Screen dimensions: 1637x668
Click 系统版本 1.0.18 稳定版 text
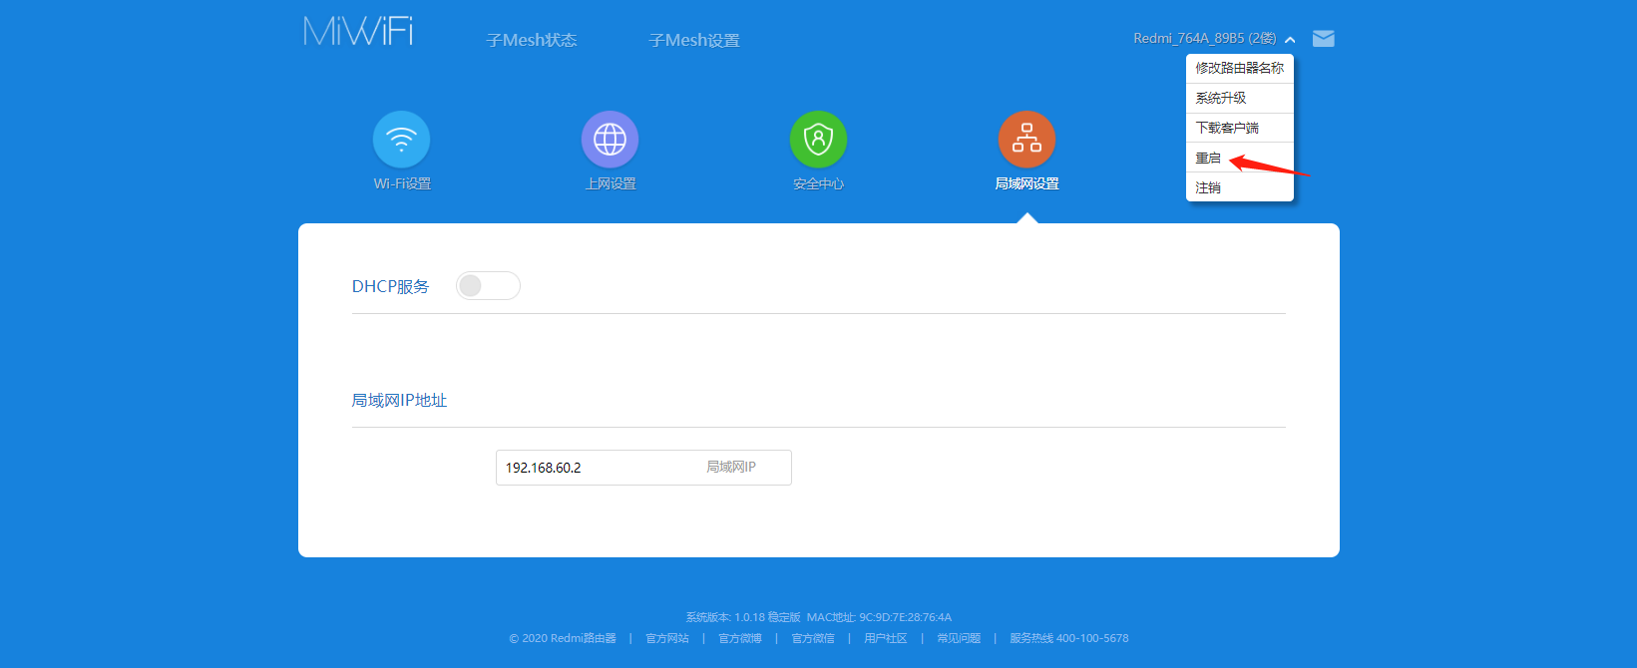[x=743, y=617]
